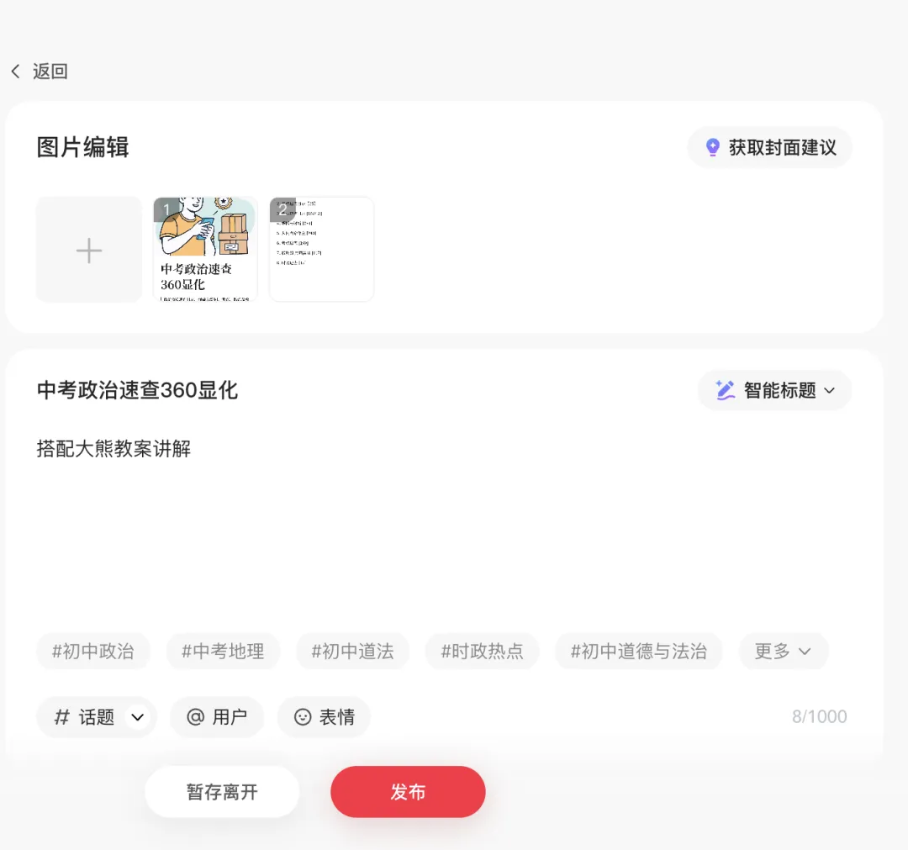Click the plus icon to add an image

coord(88,249)
